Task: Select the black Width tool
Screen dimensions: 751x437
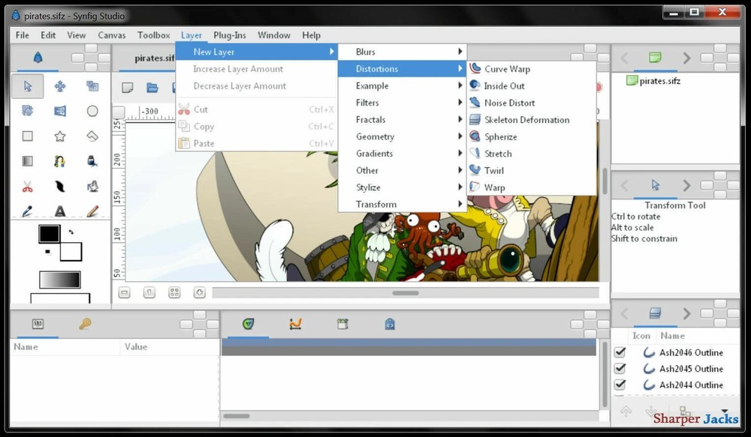Action: 60,187
